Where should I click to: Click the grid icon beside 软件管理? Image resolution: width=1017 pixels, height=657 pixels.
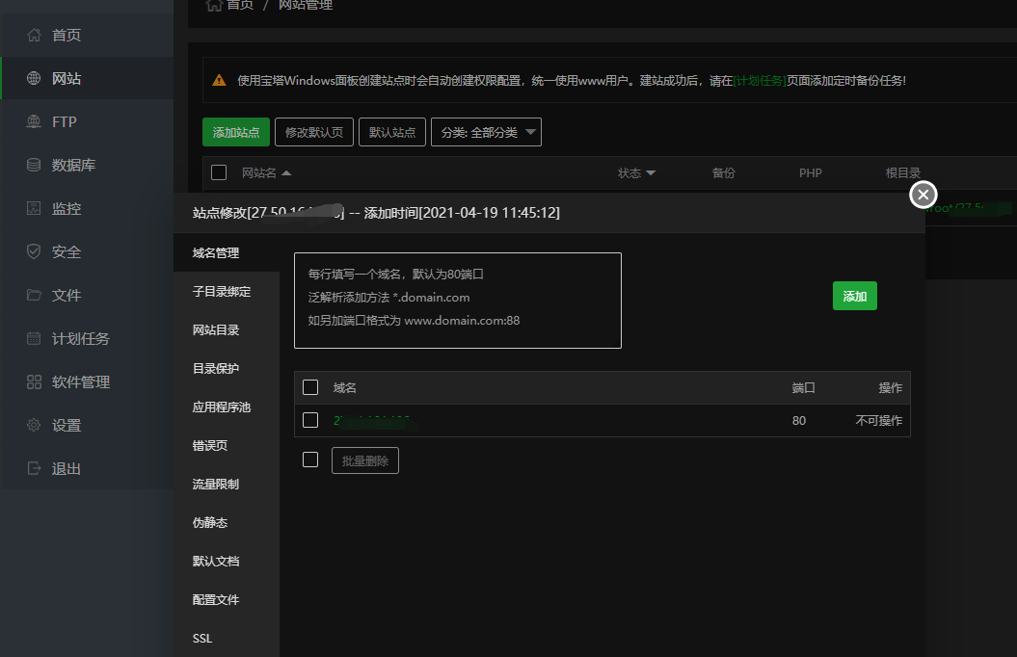pyautogui.click(x=34, y=381)
